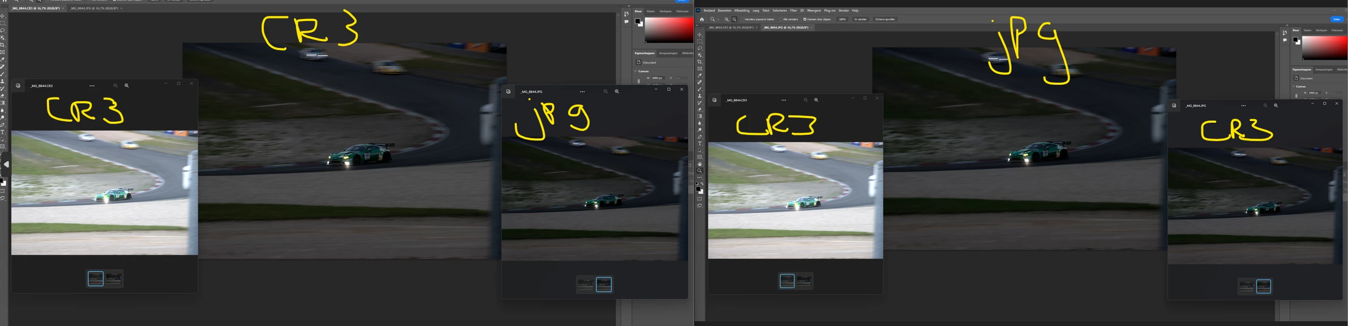Select the Clone Stamp tool in right Photoshop
This screenshot has height=326, width=1348.
coord(700,96)
